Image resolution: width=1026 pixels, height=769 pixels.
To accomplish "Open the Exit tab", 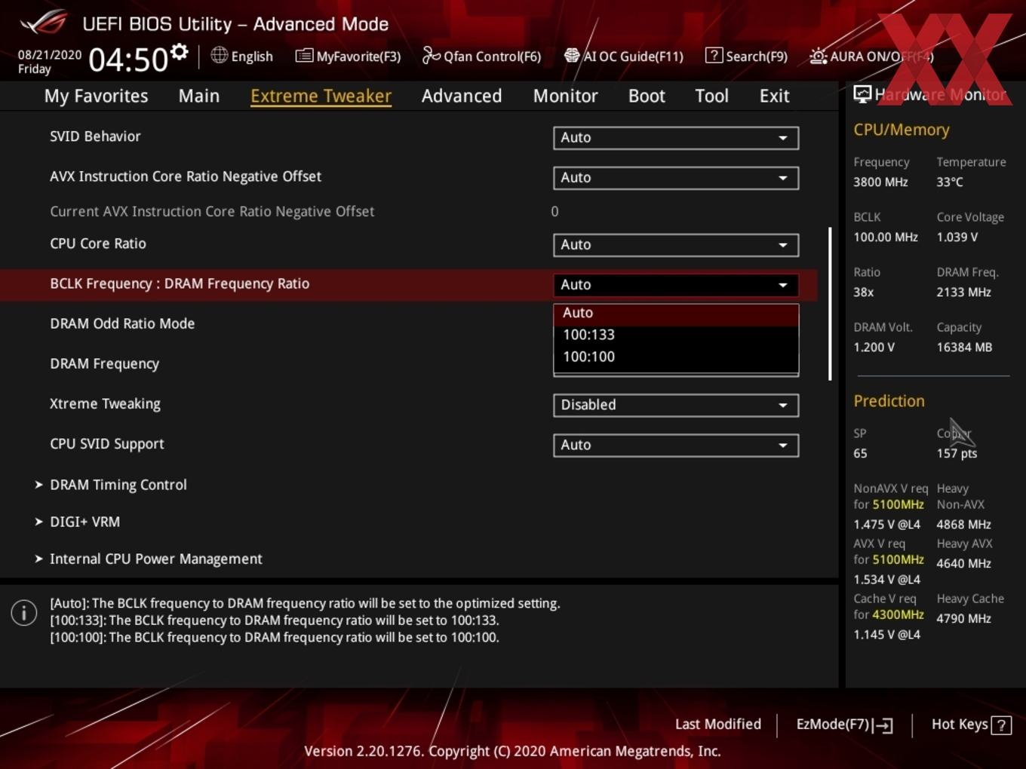I will click(774, 96).
